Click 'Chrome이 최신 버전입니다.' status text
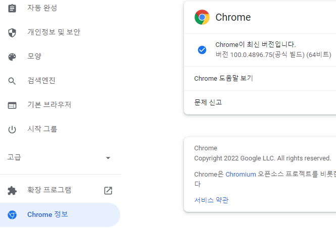Viewport: 336px width, 228px height. [256, 44]
